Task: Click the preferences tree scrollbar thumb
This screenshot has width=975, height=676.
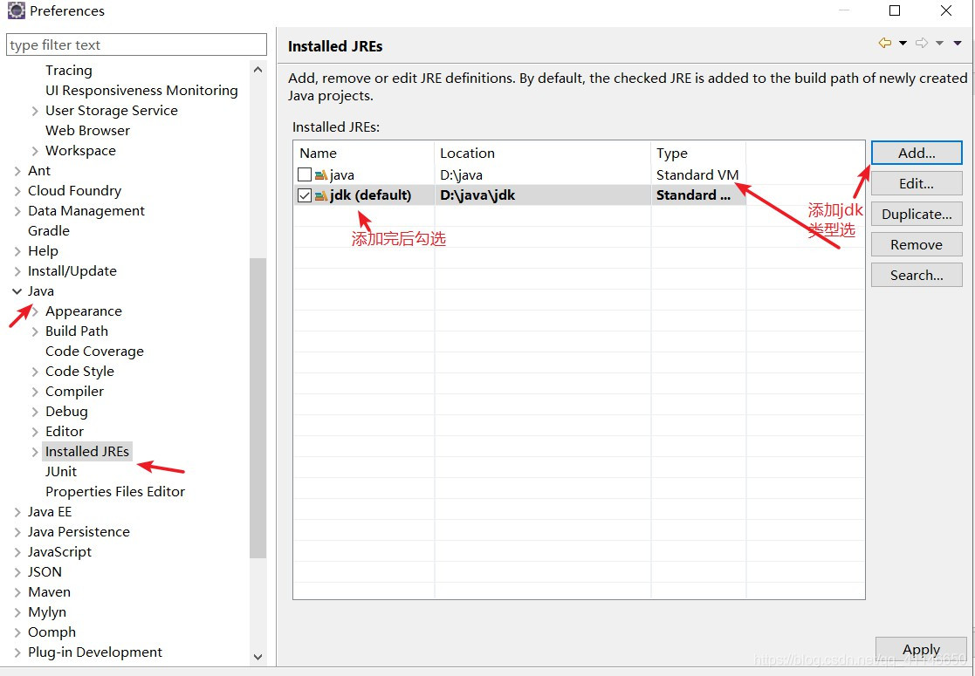Action: click(258, 407)
